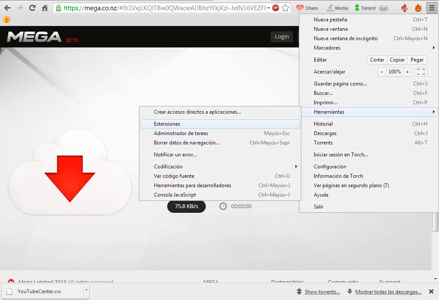Click the clock icon beside elapsed time
The width and height of the screenshot is (439, 300).
(223, 206)
